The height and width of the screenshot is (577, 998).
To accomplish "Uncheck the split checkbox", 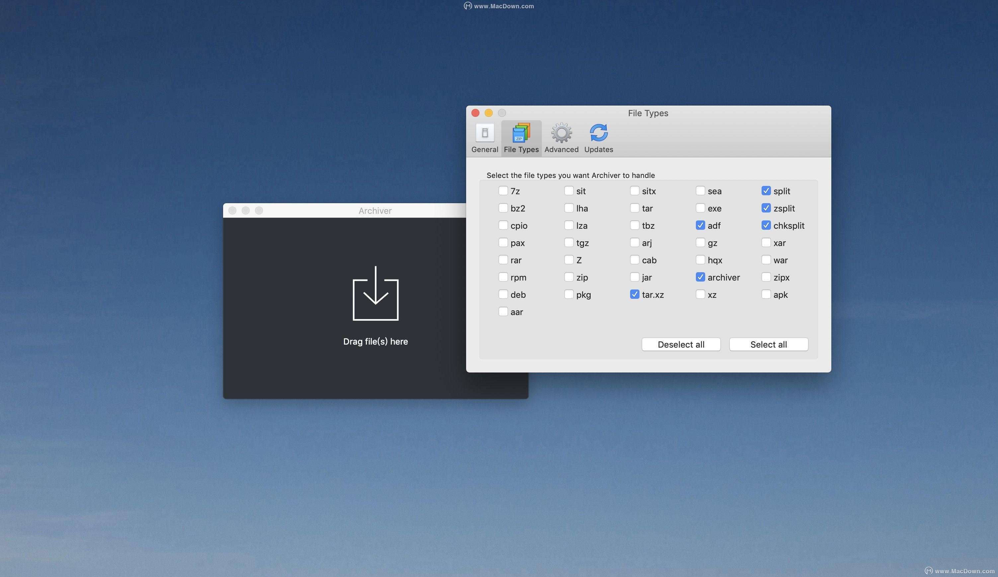I will click(x=766, y=191).
